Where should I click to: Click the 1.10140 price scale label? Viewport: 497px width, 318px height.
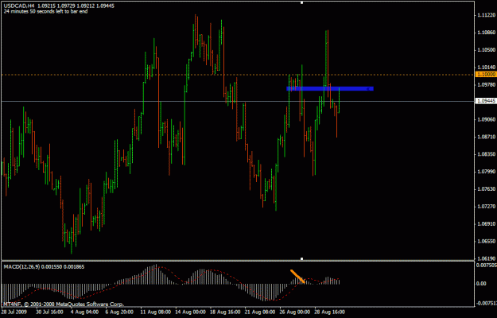pyautogui.click(x=486, y=67)
